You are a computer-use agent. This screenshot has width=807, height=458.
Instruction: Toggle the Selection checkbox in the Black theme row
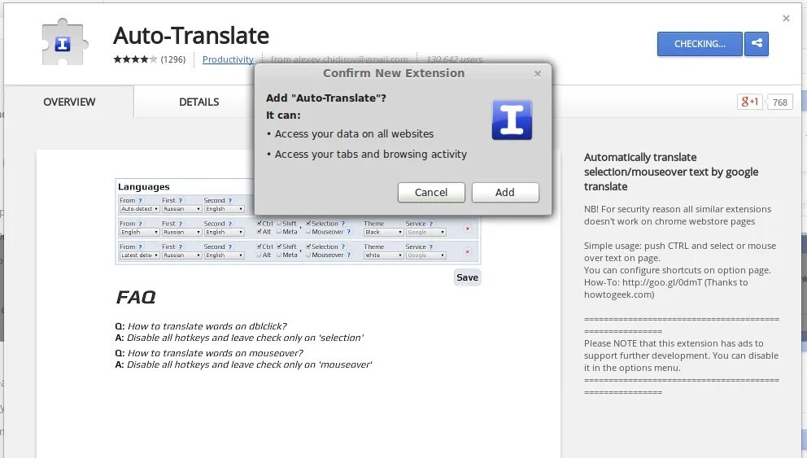308,224
